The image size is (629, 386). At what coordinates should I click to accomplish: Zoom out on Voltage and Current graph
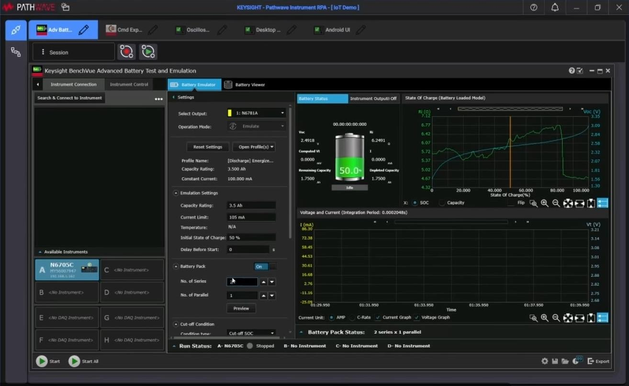click(556, 318)
